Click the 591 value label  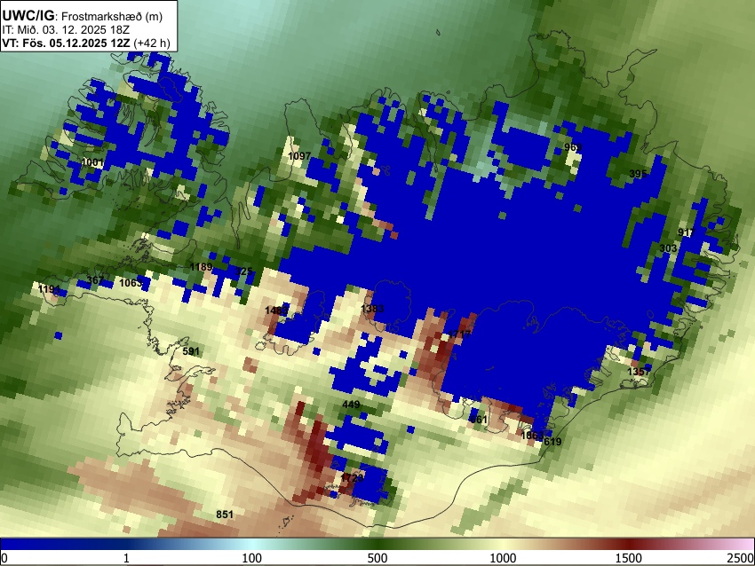point(191,351)
